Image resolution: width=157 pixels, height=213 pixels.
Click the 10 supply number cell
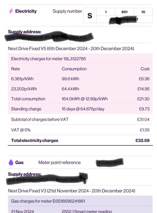click(143, 12)
